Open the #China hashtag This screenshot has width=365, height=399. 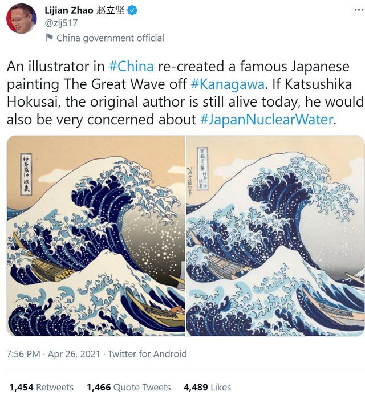pyautogui.click(x=131, y=67)
